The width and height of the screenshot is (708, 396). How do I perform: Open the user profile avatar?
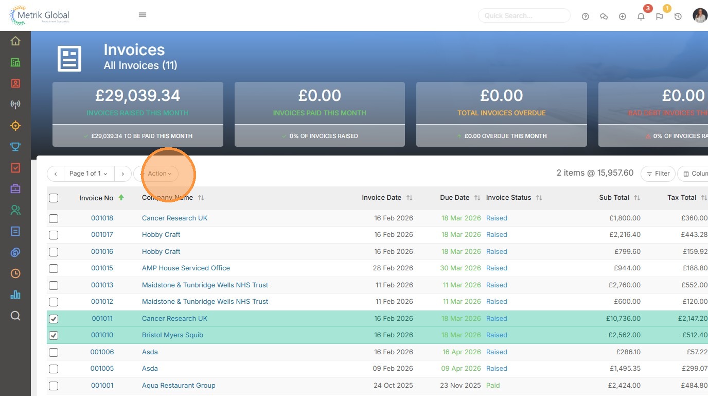click(x=700, y=16)
